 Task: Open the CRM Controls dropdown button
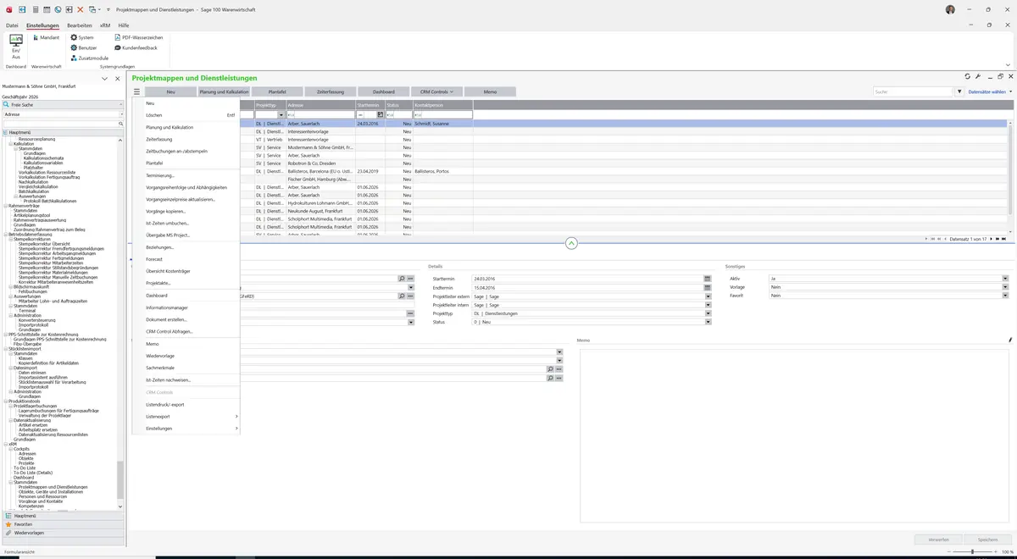pos(436,91)
